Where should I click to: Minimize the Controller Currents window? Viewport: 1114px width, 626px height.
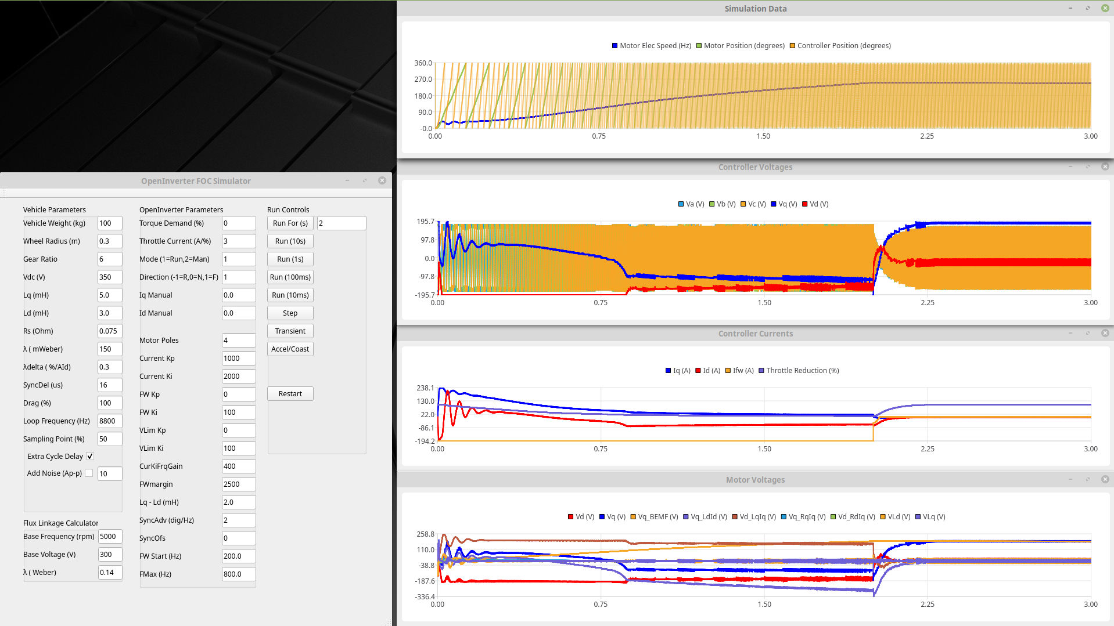click(x=1070, y=333)
